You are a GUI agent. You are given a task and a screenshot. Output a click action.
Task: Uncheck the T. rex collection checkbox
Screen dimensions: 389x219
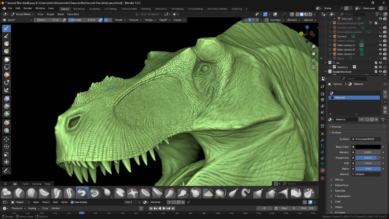tap(376, 63)
